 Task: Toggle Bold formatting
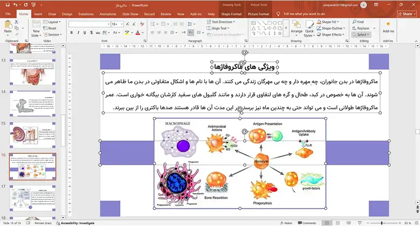pyautogui.click(x=71, y=32)
